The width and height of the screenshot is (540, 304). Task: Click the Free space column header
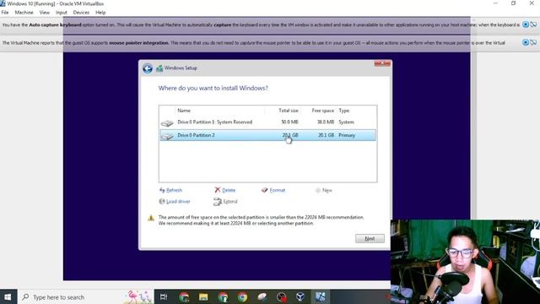click(322, 111)
